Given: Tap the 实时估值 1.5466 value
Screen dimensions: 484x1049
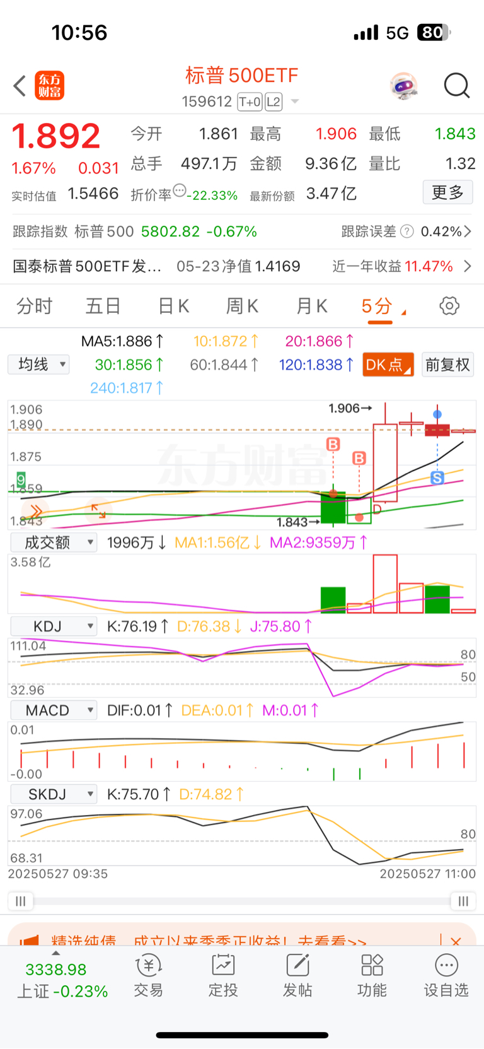Looking at the screenshot, I should (93, 194).
